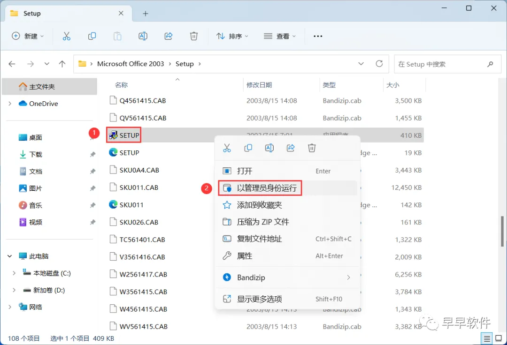Click the Share icon in the toolbar
507x345 pixels.
pyautogui.click(x=169, y=36)
